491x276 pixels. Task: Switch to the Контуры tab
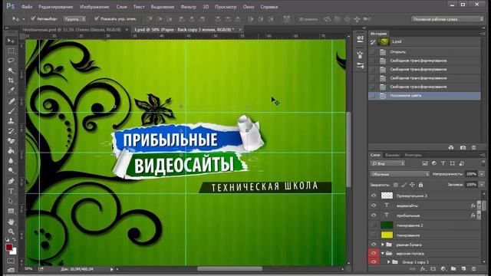pyautogui.click(x=413, y=155)
